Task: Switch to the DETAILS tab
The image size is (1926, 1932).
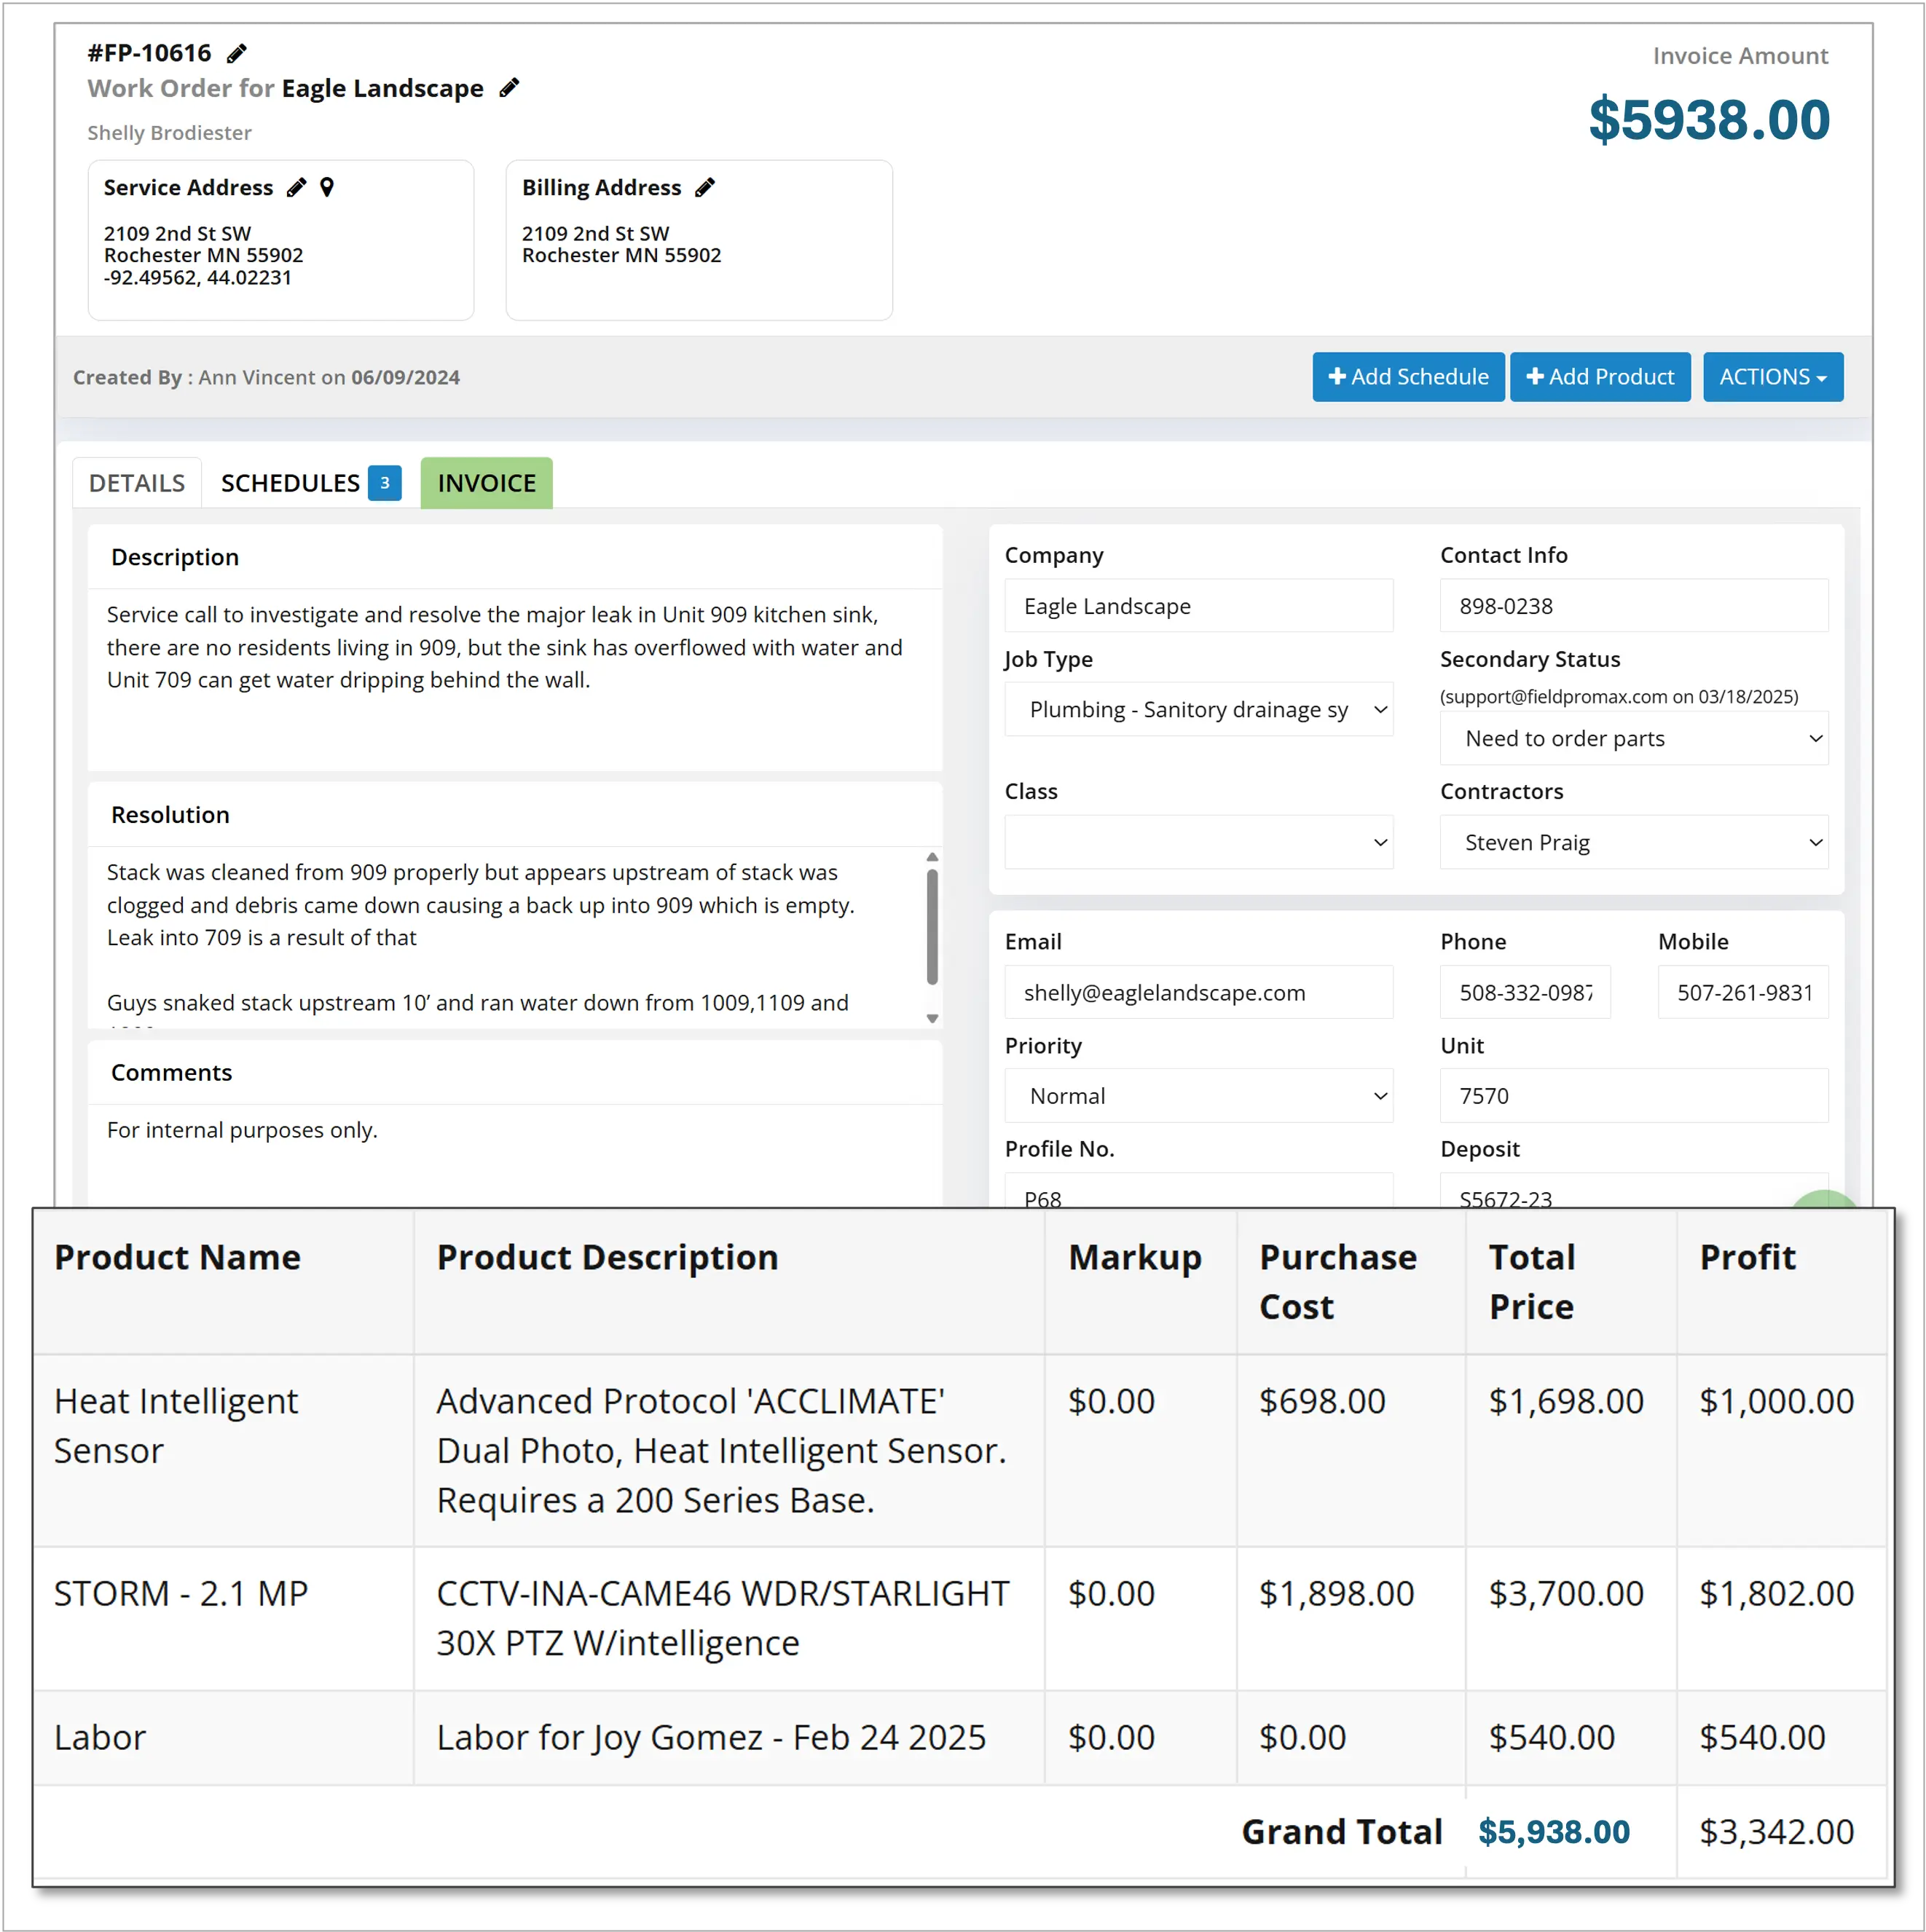Action: (137, 483)
